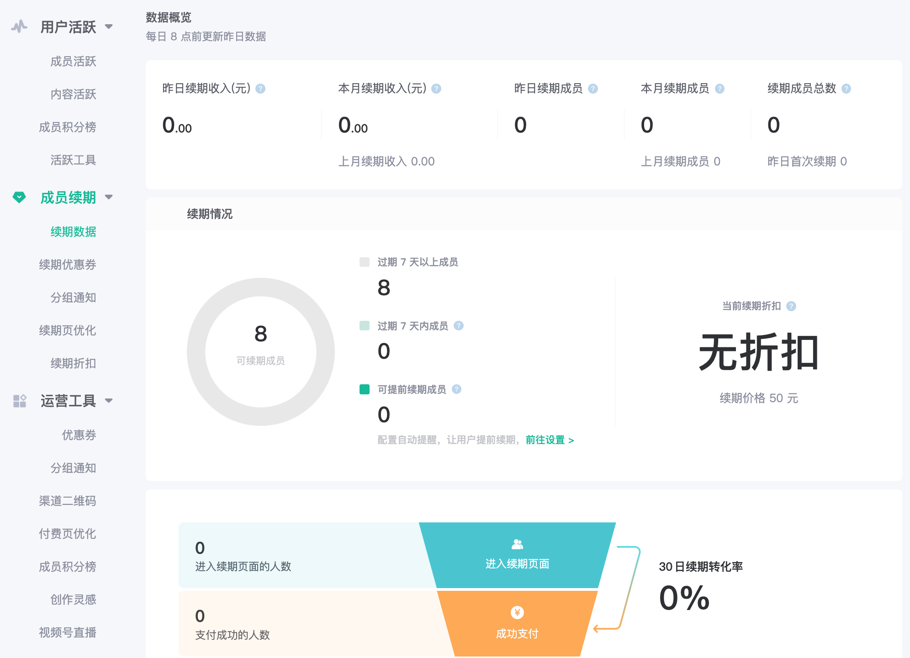Collapse the 成员续期 section arrow

109,197
